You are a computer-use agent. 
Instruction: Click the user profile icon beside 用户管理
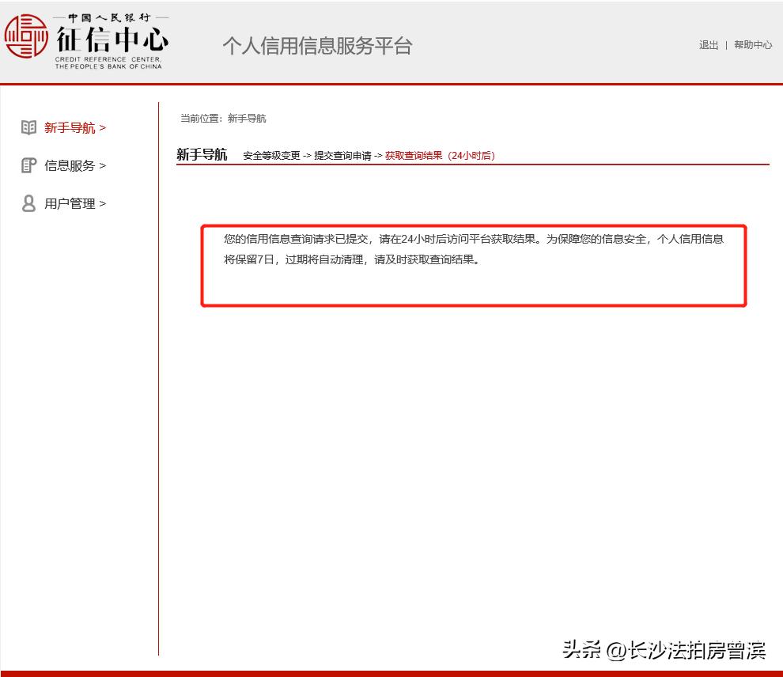click(28, 203)
